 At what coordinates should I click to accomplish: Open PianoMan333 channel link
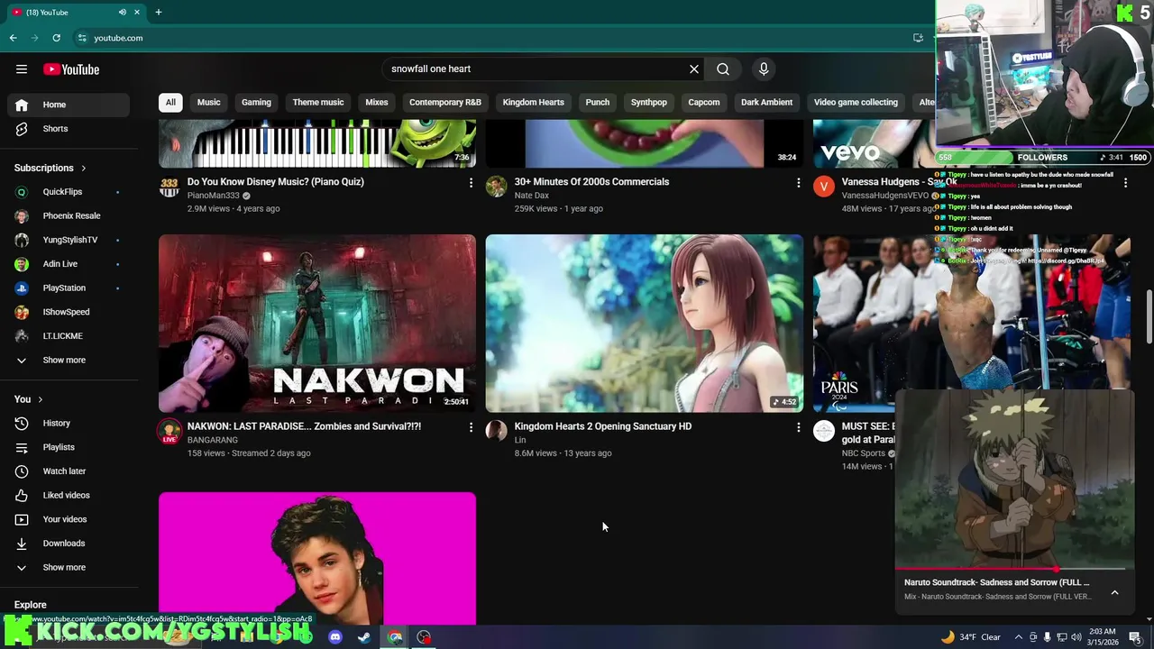[x=213, y=196]
